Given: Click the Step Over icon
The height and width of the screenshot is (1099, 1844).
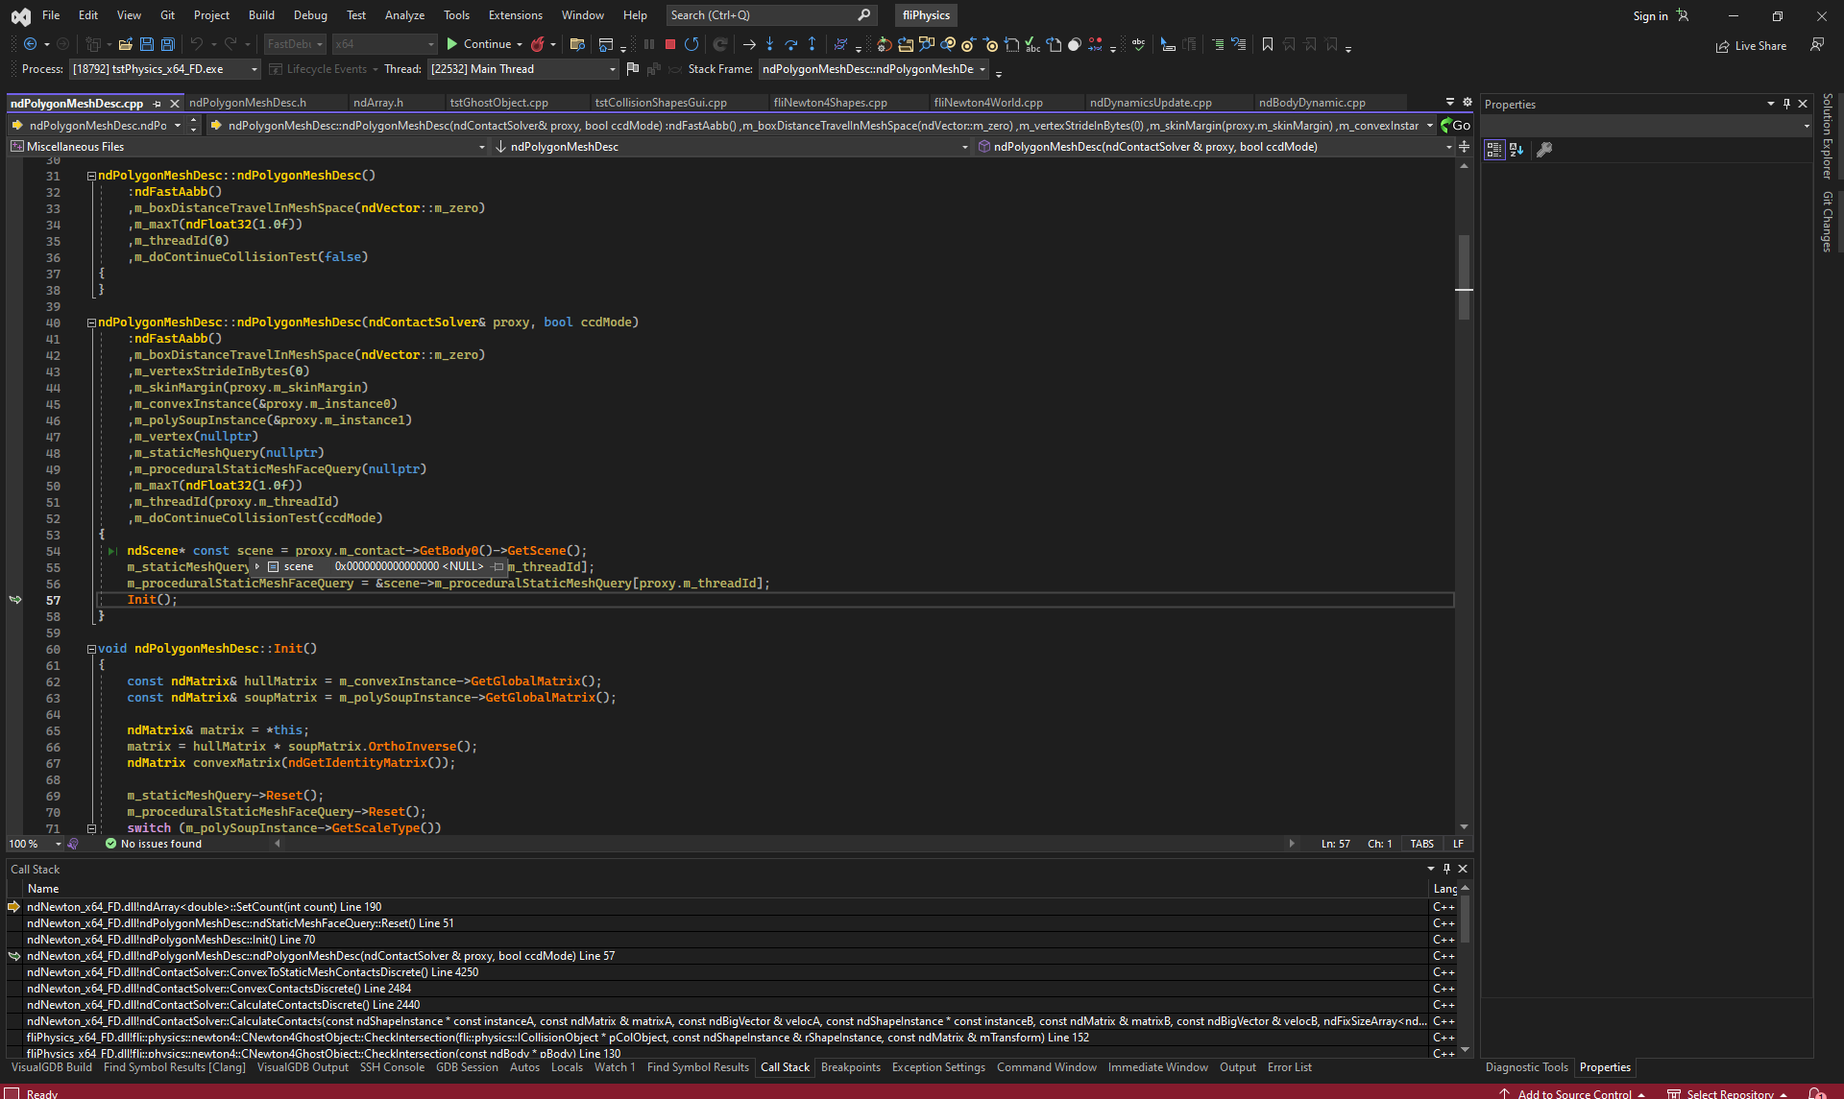Looking at the screenshot, I should coord(790,44).
